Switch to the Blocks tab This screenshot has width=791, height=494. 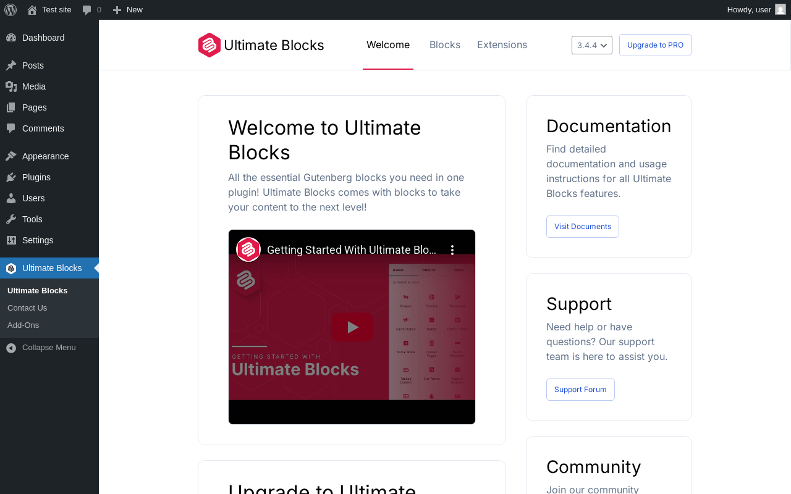coord(445,45)
